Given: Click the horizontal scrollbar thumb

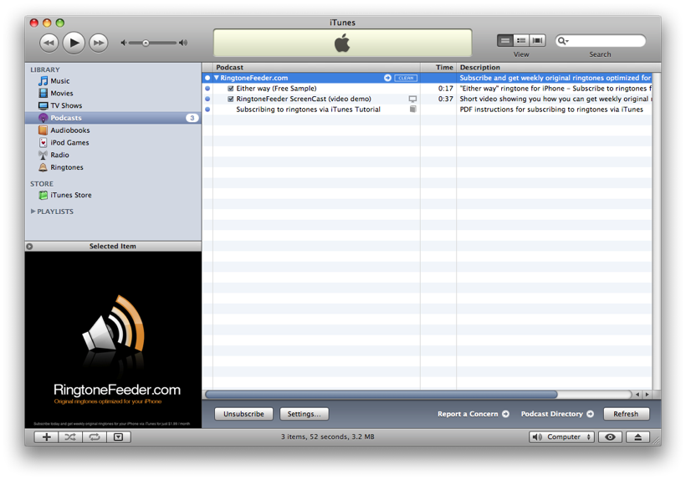Looking at the screenshot, I should click(381, 395).
